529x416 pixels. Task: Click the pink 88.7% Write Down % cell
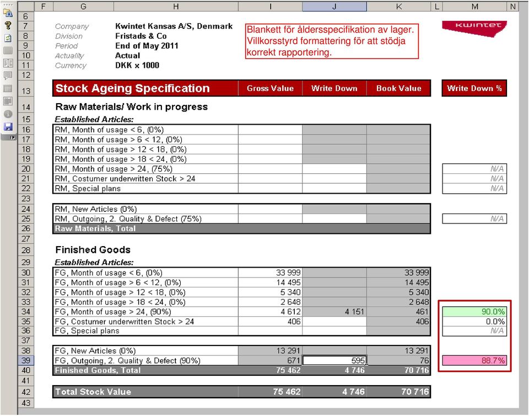coord(474,361)
